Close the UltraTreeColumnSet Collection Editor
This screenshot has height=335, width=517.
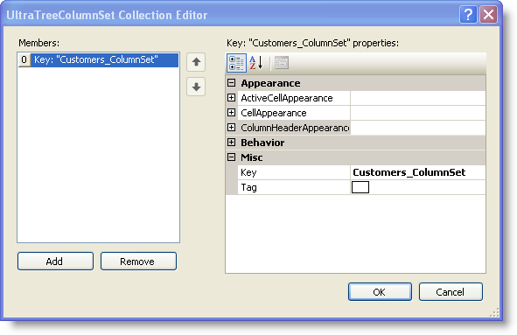pos(488,15)
